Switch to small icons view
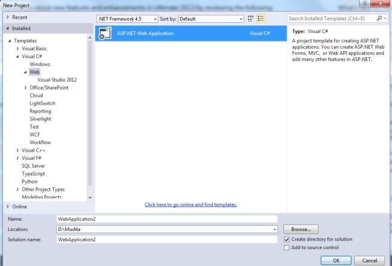The height and width of the screenshot is (266, 392). (250, 19)
